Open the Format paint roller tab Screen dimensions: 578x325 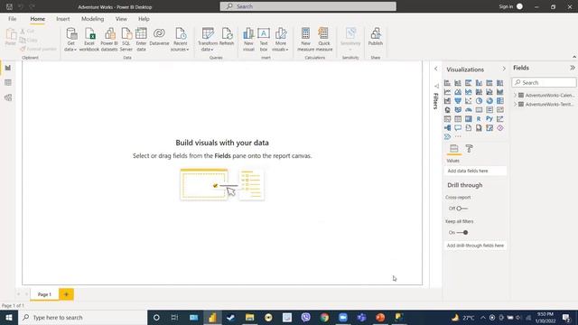pyautogui.click(x=469, y=148)
